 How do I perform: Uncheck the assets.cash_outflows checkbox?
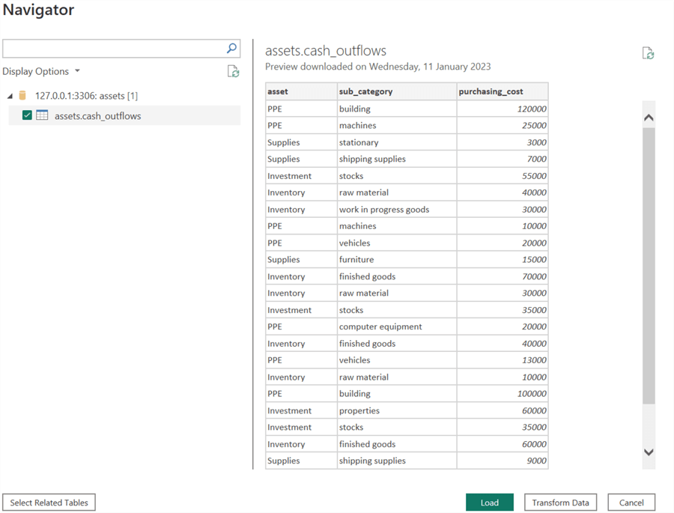[27, 116]
